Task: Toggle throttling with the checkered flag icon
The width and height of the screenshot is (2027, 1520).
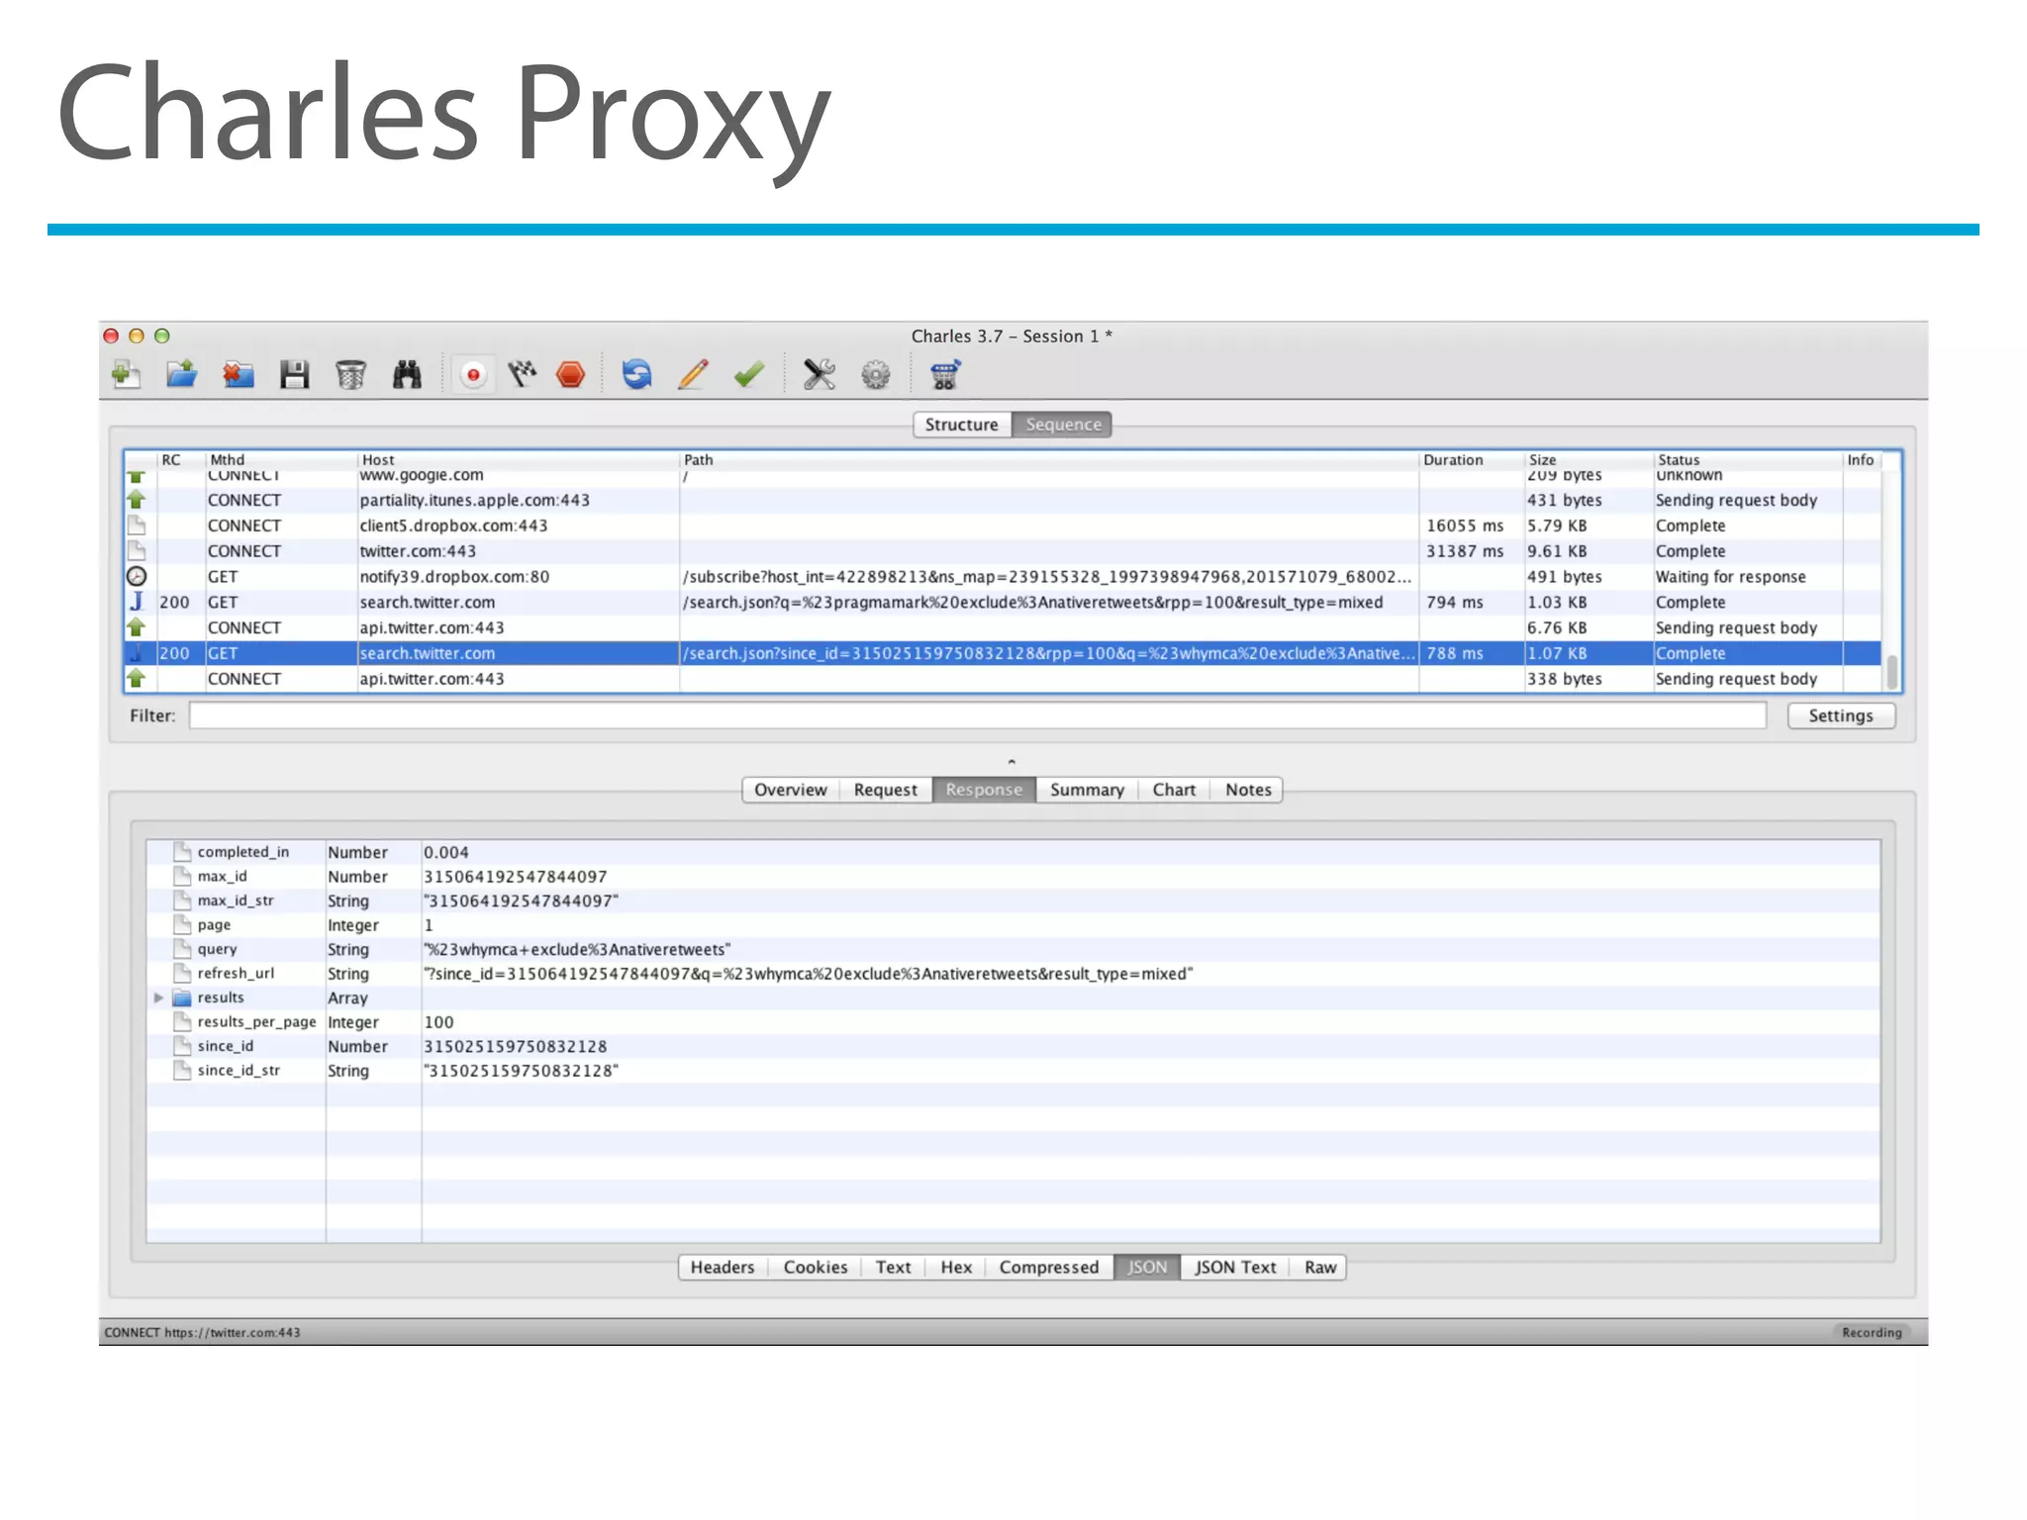Action: [523, 374]
